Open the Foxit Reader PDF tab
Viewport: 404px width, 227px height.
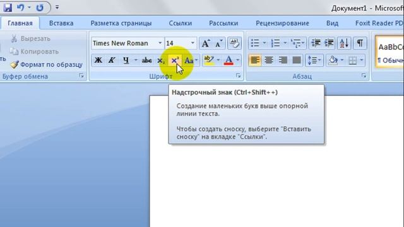coord(379,23)
